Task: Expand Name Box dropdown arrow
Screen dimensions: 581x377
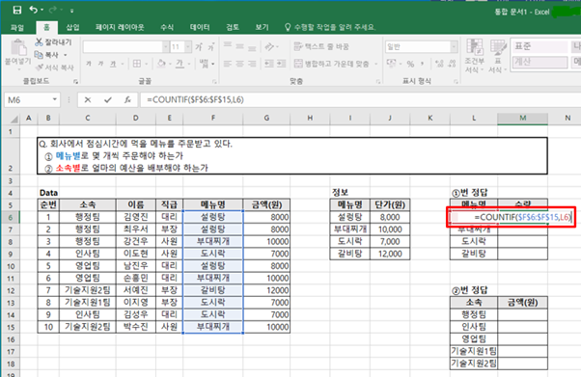Action: (55, 99)
